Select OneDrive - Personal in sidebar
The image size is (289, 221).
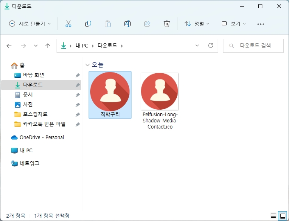37,138
